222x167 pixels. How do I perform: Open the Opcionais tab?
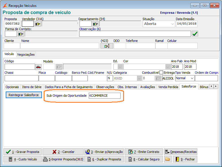[x=12, y=87]
